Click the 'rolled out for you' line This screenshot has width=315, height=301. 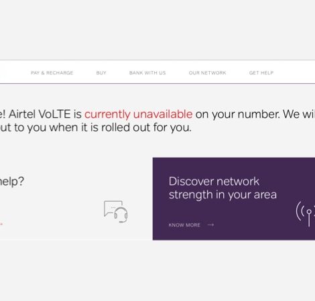coord(146,127)
